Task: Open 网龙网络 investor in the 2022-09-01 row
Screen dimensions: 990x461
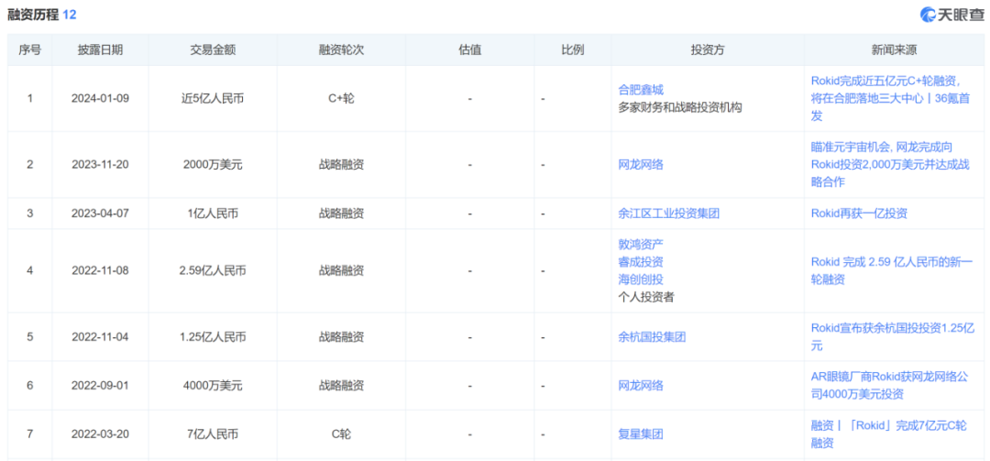Action: point(641,385)
